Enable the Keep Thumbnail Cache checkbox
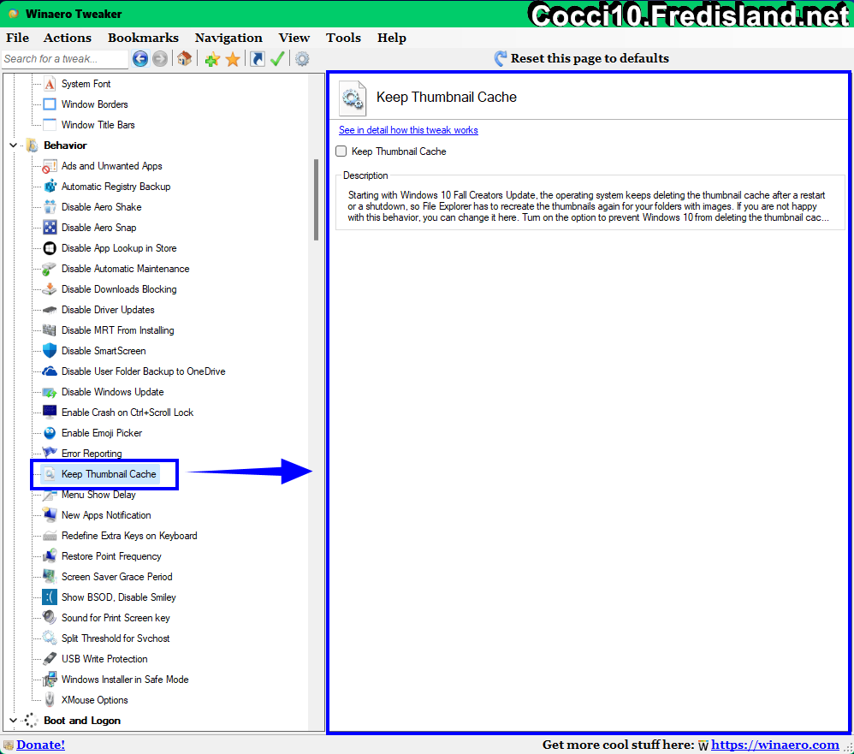Viewport: 854px width, 754px height. point(341,151)
